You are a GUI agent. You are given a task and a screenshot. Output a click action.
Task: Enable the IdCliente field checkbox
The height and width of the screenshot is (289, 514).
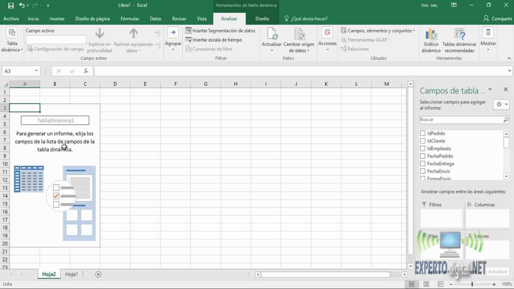coord(423,141)
